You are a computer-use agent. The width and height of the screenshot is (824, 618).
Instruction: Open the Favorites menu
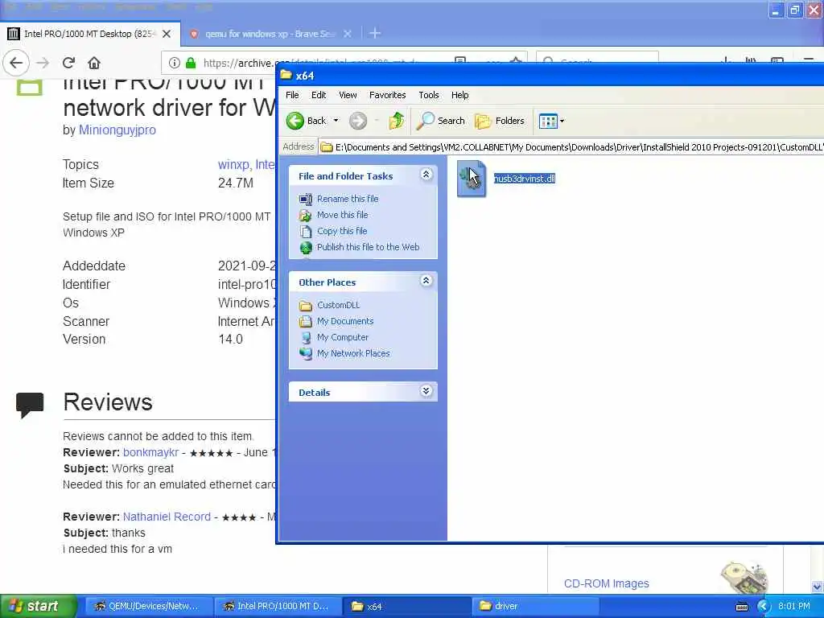pos(387,95)
